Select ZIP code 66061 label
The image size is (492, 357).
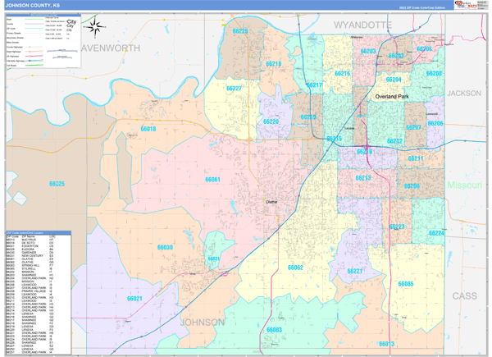click(212, 179)
